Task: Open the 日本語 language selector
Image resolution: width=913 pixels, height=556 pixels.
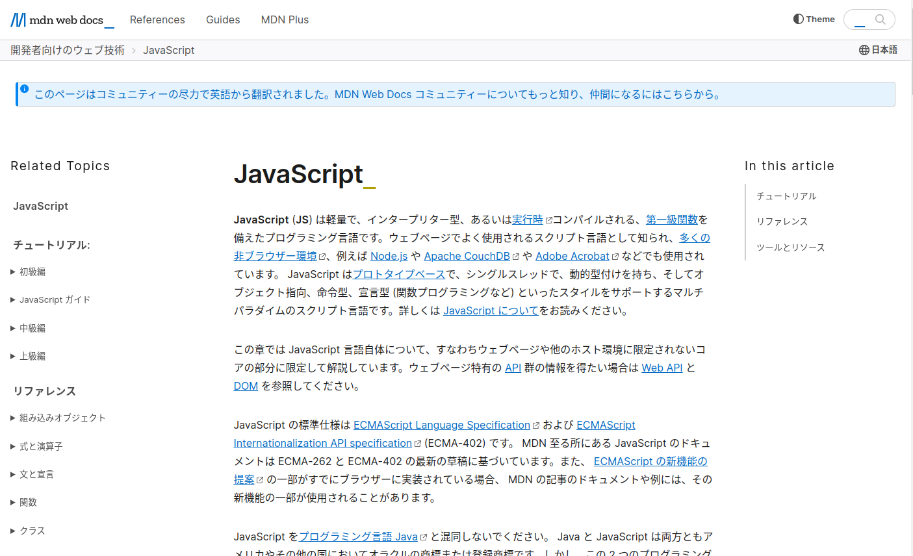Action: [878, 50]
